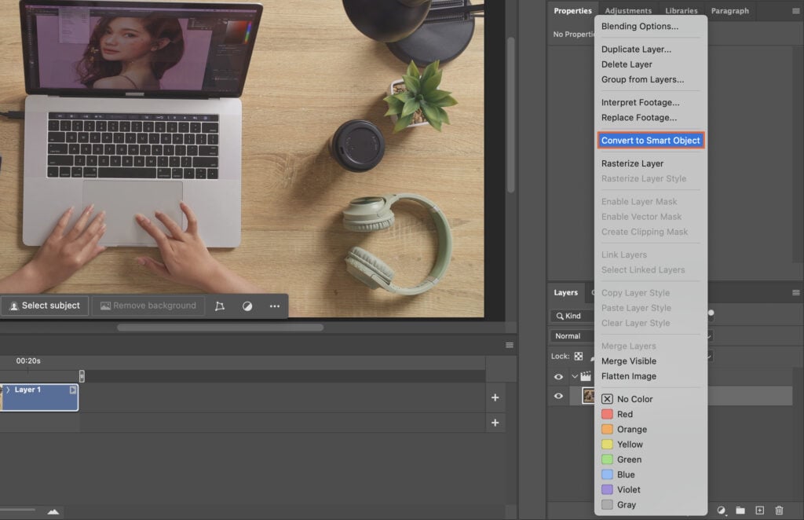
Task: Click the Remove background button
Action: pos(148,306)
